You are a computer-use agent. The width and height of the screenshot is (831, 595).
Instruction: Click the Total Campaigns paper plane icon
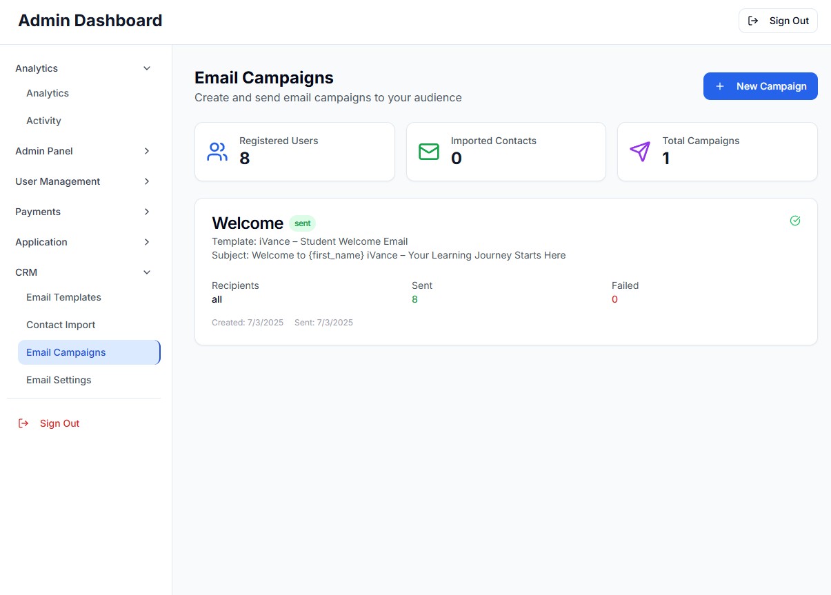pyautogui.click(x=640, y=152)
